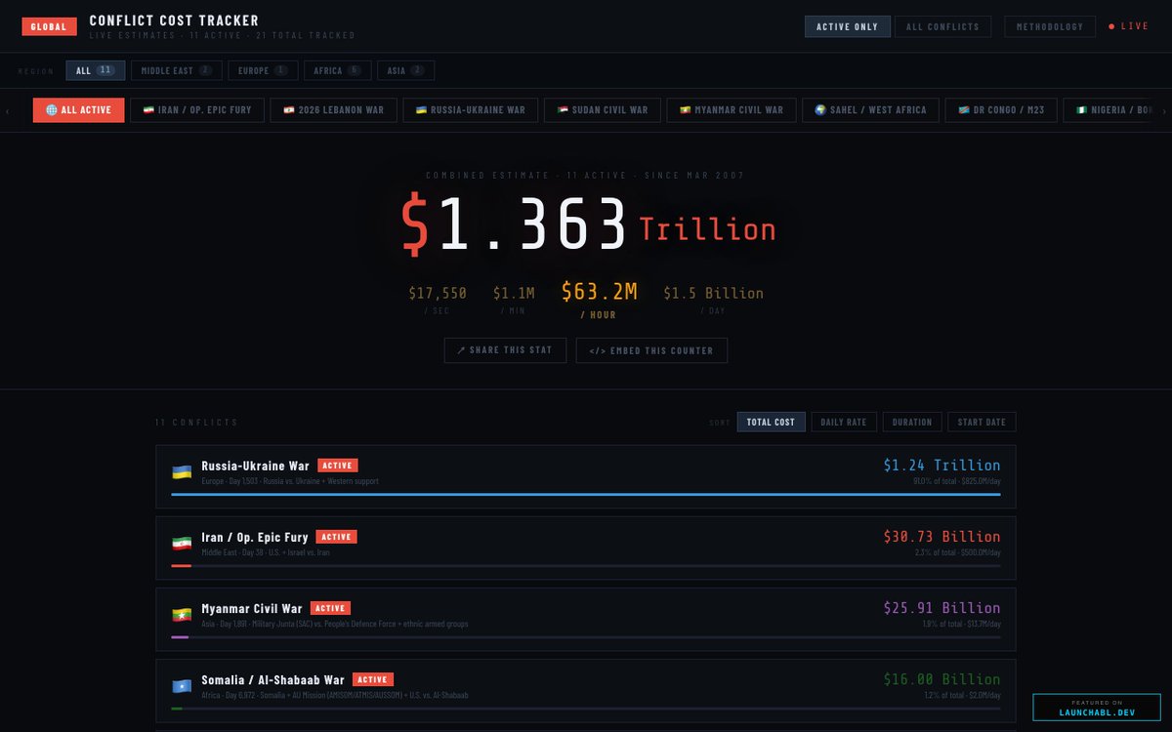Image resolution: width=1172 pixels, height=732 pixels.
Task: Click the Russia-Ukraine War blue progress bar
Action: (586, 494)
